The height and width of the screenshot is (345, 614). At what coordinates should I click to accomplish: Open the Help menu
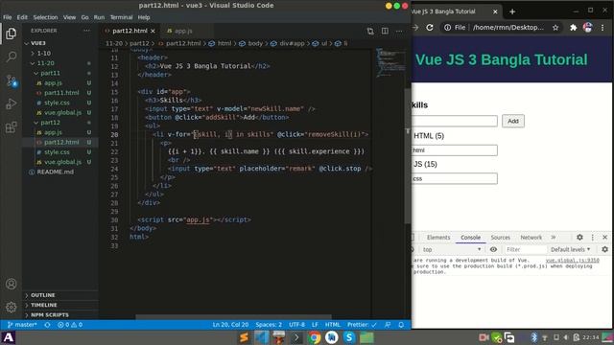click(144, 17)
